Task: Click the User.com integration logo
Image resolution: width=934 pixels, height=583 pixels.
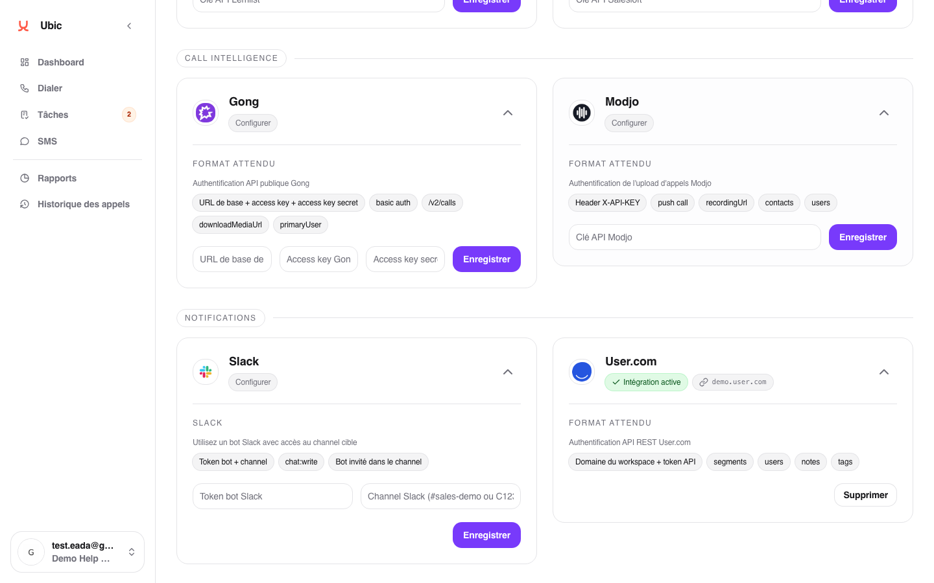Action: [x=582, y=372]
